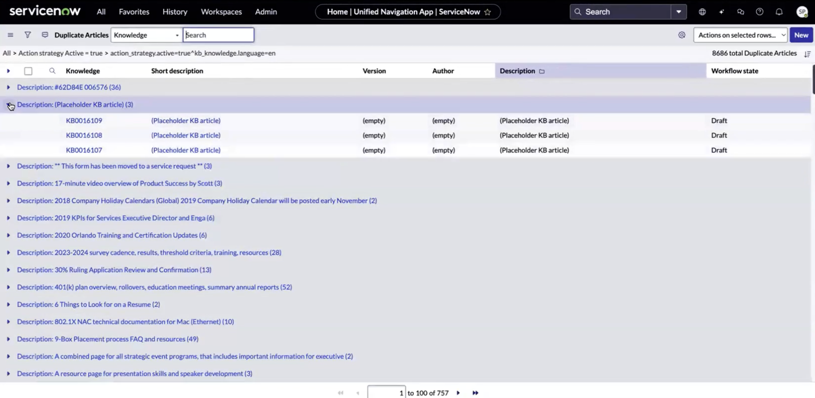
Task: Expand the 2019 KPIs for Services group
Action: coord(9,218)
